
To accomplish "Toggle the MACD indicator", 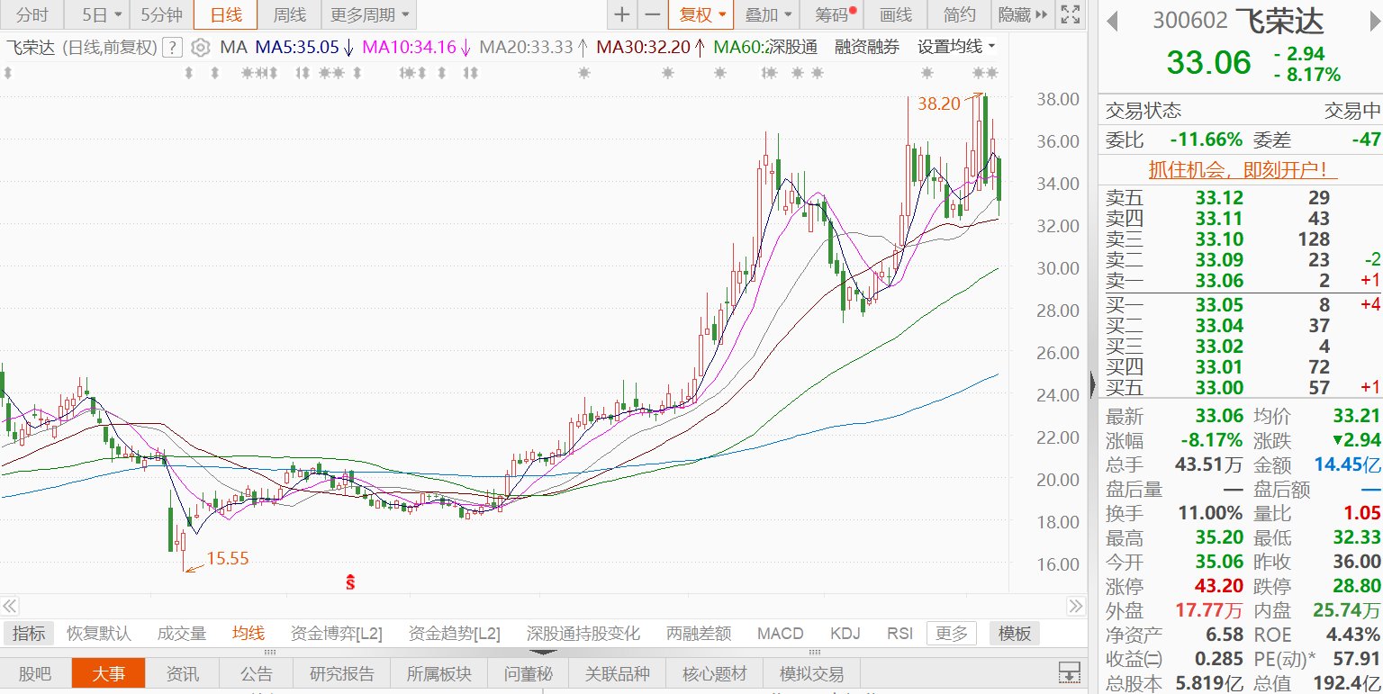I will pyautogui.click(x=780, y=634).
